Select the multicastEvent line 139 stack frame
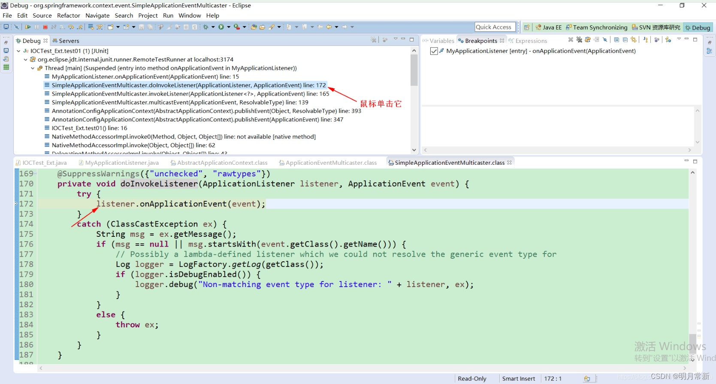Image resolution: width=716 pixels, height=384 pixels. (x=176, y=103)
